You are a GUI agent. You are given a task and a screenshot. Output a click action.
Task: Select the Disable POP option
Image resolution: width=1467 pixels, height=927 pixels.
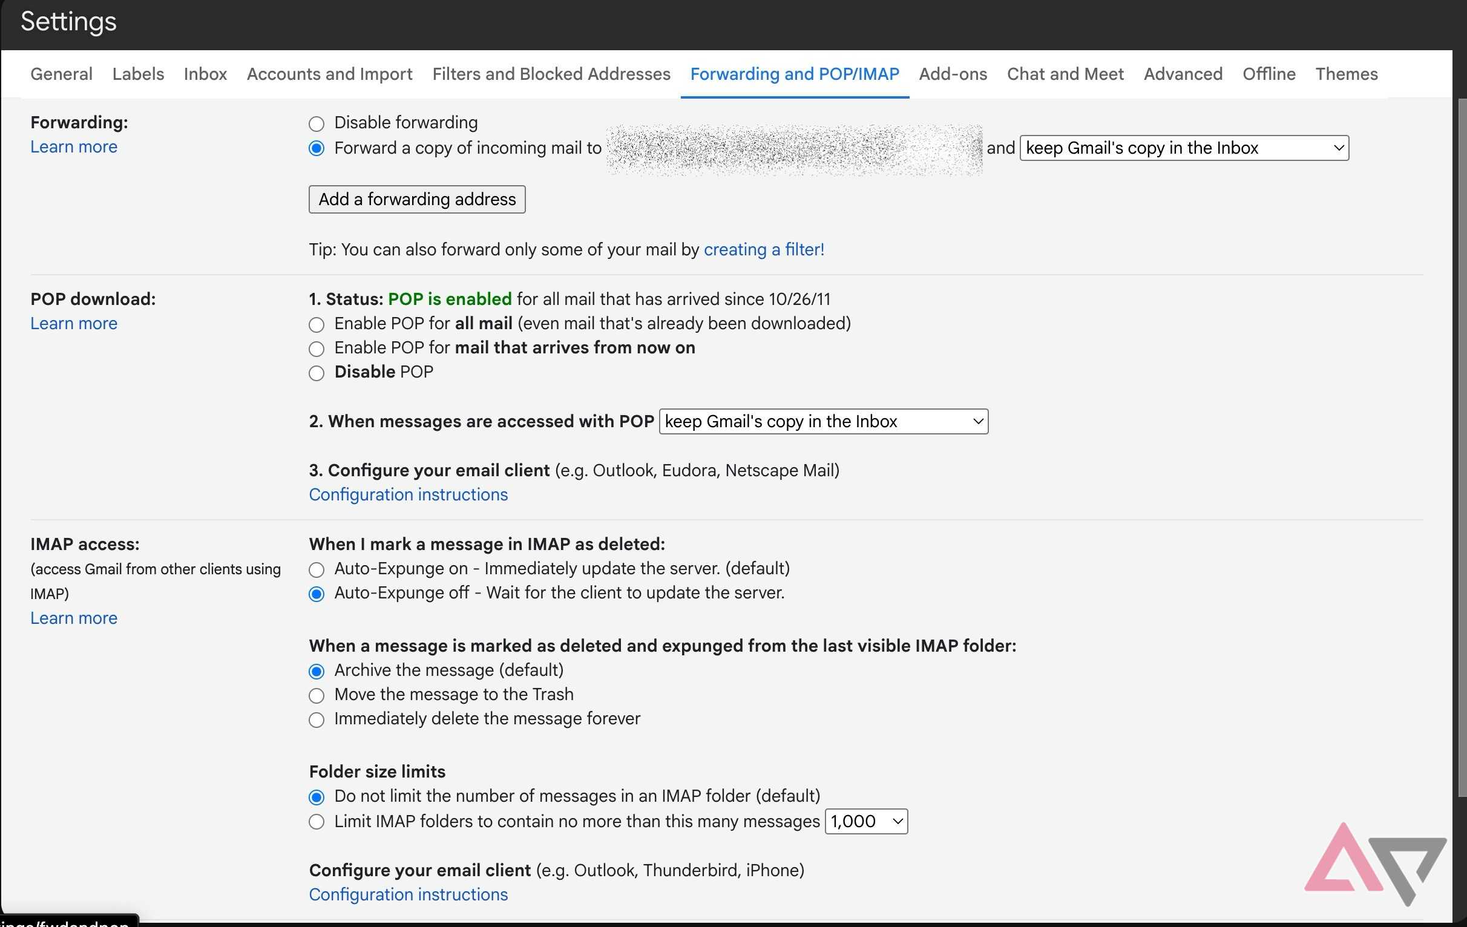tap(316, 373)
